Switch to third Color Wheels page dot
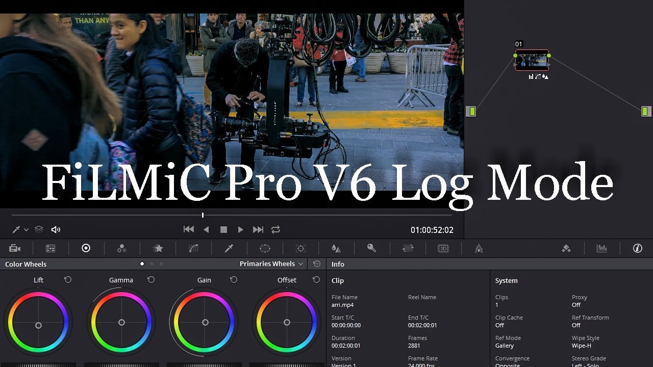The height and width of the screenshot is (367, 653). 161,264
